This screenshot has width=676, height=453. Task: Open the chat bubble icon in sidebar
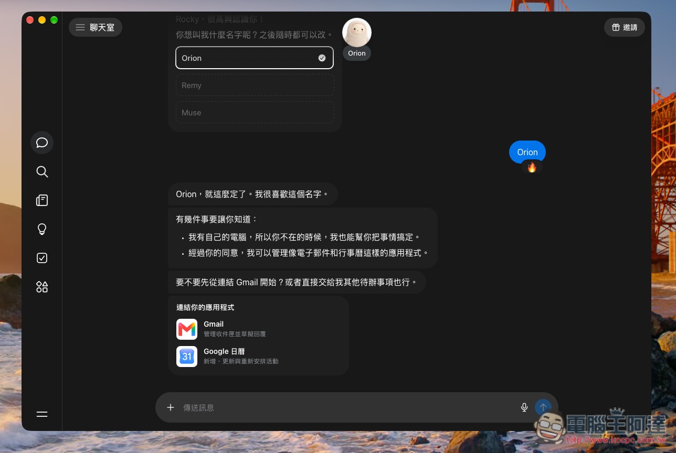[42, 143]
